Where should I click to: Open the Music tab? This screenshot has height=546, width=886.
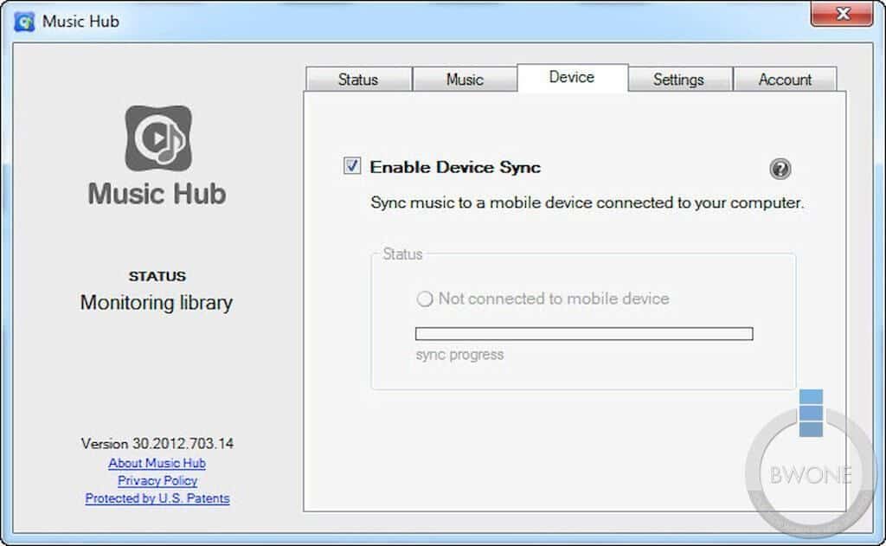[465, 79]
